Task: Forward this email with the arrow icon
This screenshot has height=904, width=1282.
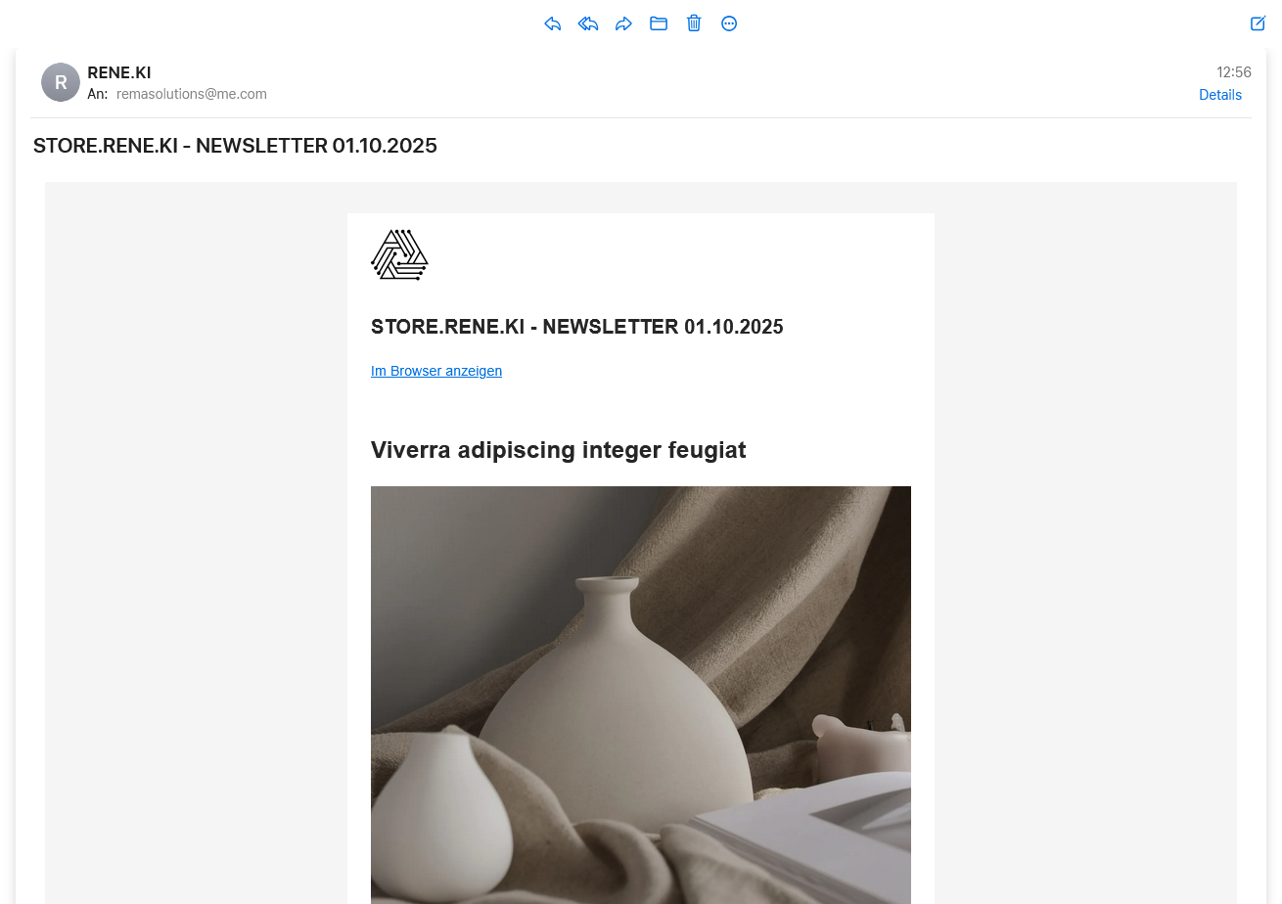Action: pyautogui.click(x=623, y=23)
